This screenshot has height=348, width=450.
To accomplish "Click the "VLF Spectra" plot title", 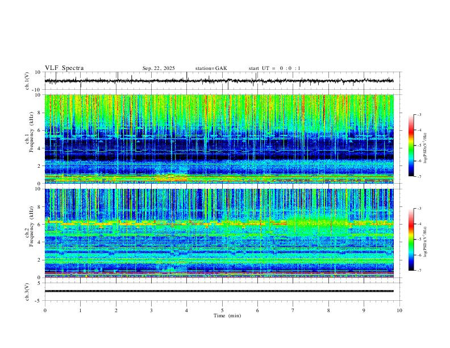I will point(64,68).
